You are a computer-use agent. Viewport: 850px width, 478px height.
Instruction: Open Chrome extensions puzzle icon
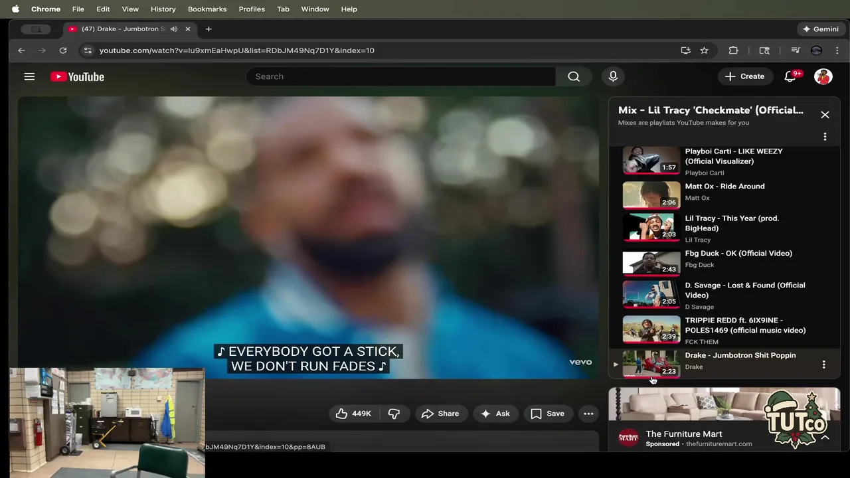734,50
